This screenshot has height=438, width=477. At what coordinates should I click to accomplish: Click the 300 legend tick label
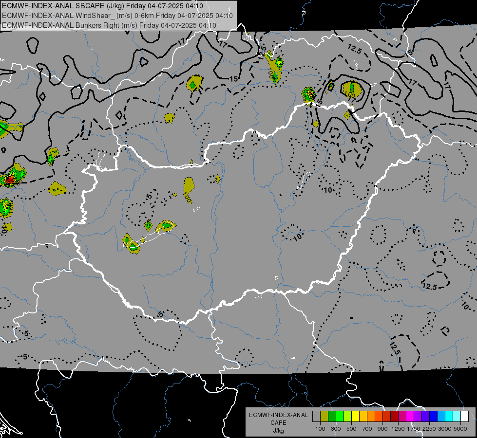[x=336, y=429]
